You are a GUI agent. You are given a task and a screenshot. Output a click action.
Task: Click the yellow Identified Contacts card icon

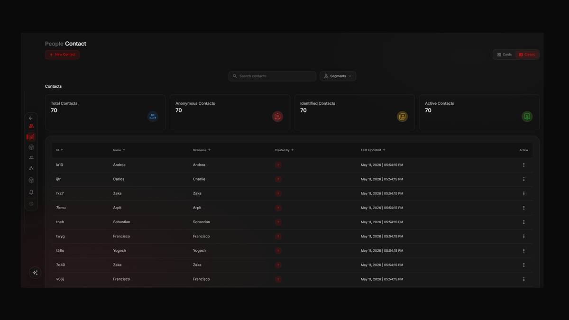(402, 116)
